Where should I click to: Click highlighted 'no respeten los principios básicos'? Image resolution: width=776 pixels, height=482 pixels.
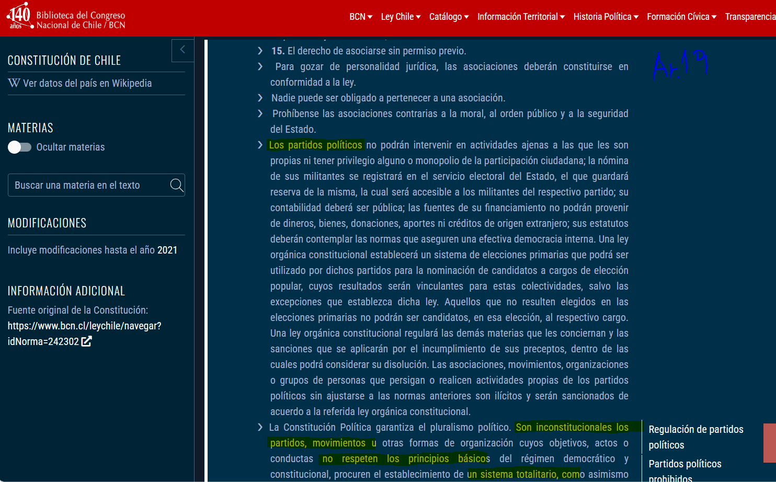tap(406, 458)
